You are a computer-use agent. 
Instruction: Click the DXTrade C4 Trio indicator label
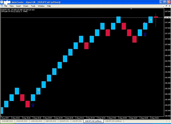tap(14, 11)
